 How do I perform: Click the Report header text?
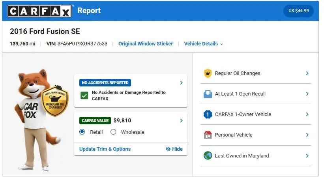coord(89,11)
